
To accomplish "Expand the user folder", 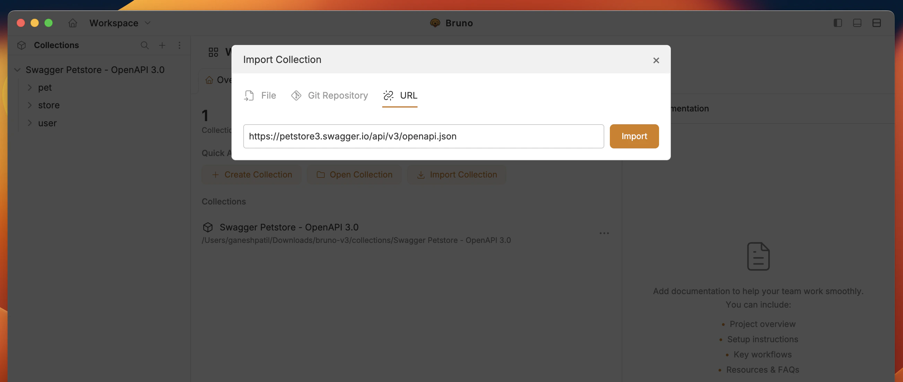I will 30,123.
